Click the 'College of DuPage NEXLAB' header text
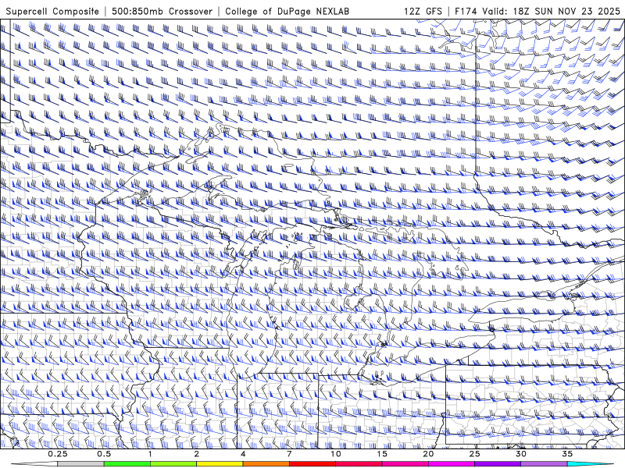This screenshot has width=625, height=468. click(287, 11)
